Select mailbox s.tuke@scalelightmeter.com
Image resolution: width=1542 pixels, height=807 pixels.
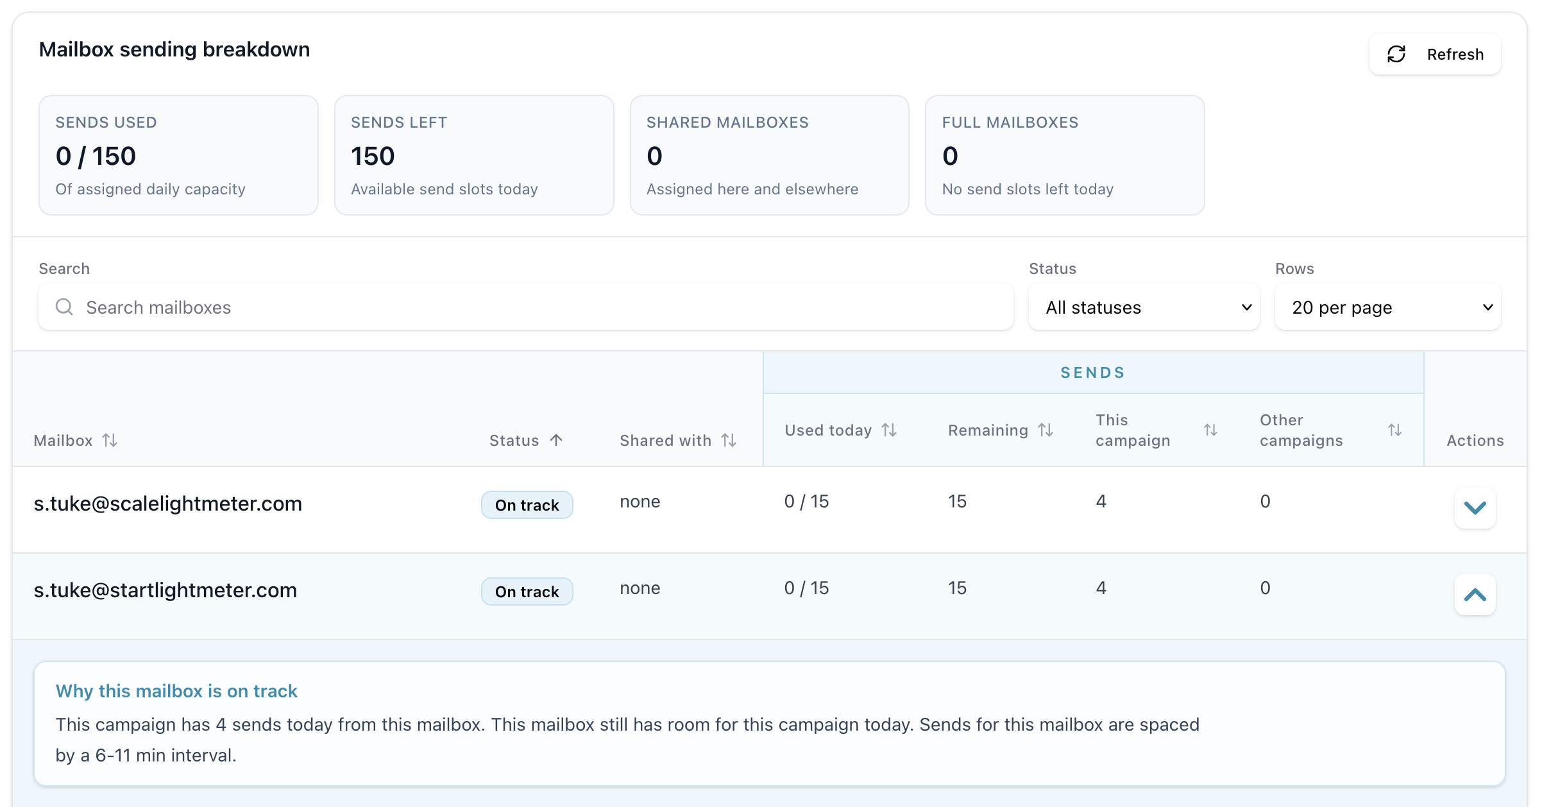pyautogui.click(x=168, y=504)
